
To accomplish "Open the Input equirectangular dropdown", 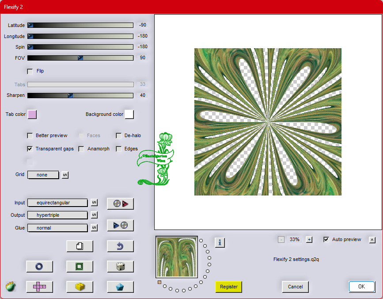I will 57,203.
